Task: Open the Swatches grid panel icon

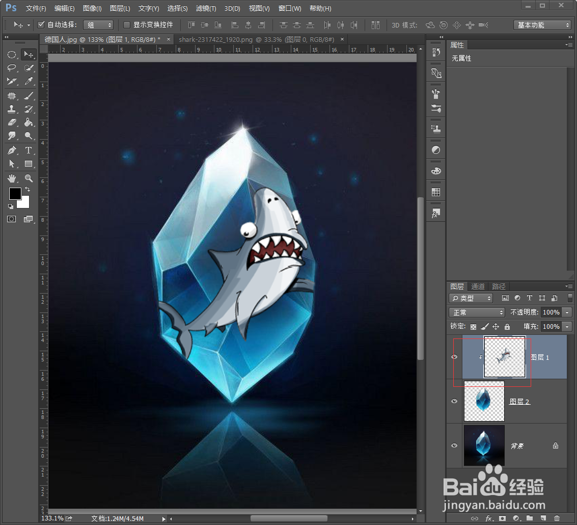Action: click(x=436, y=192)
